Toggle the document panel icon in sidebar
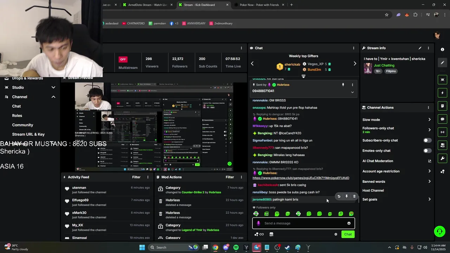 pyautogui.click(x=443, y=106)
